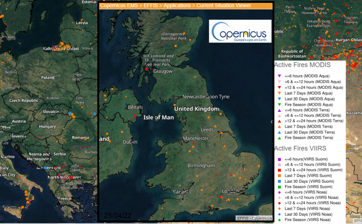Screen dimensions: 362x224
Task: Click the orange fire marker below Cairngorms National Park
Action: point(176,46)
